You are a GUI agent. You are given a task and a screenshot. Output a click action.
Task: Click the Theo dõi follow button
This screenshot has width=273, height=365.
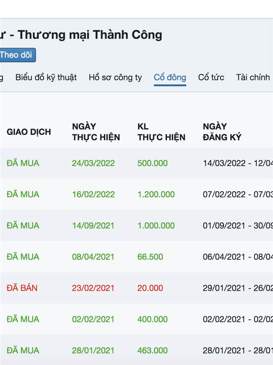point(16,55)
